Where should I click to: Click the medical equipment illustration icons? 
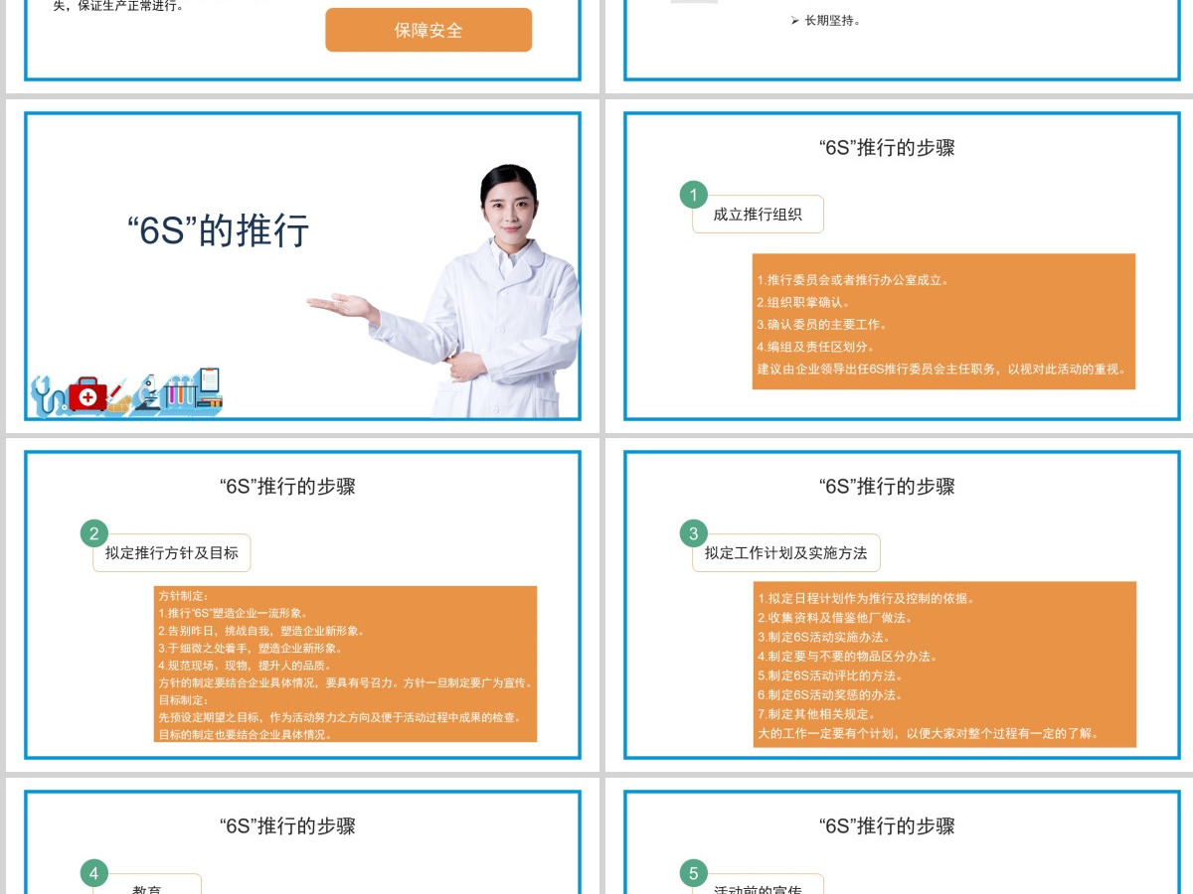(126, 392)
